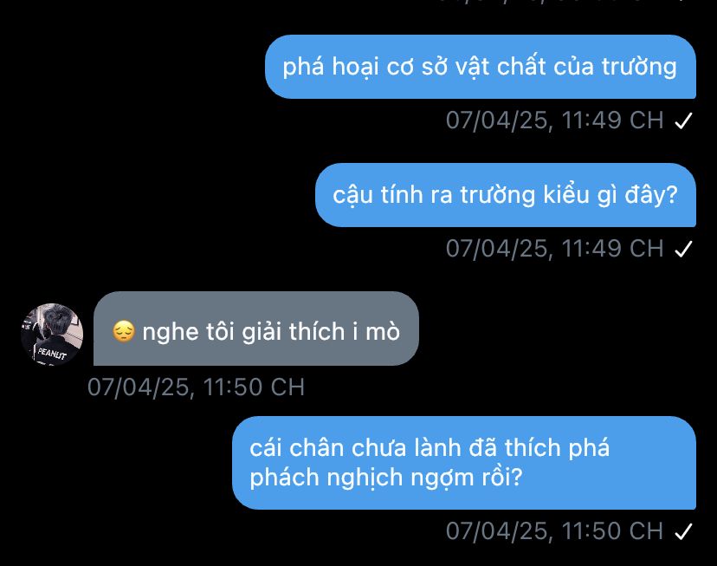The height and width of the screenshot is (566, 717).
Task: Click the word 'trường' in the first blue bubble
Action: [639, 67]
